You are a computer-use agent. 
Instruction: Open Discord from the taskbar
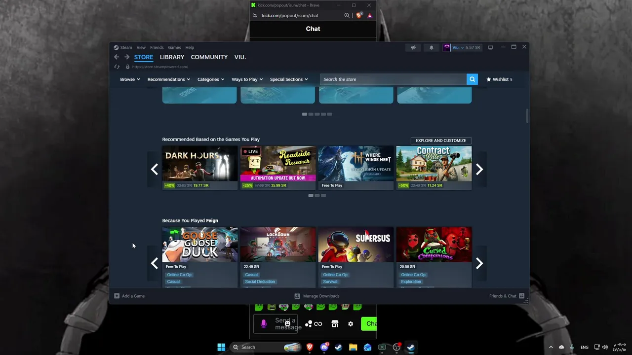pos(324,347)
